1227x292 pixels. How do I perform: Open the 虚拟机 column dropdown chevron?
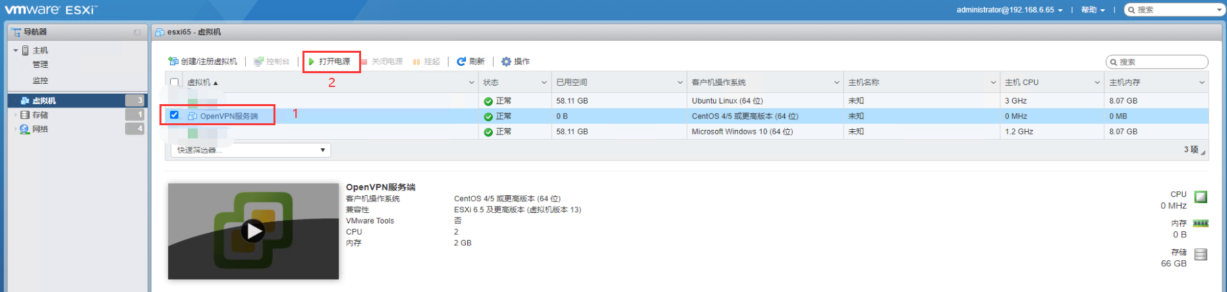(471, 82)
